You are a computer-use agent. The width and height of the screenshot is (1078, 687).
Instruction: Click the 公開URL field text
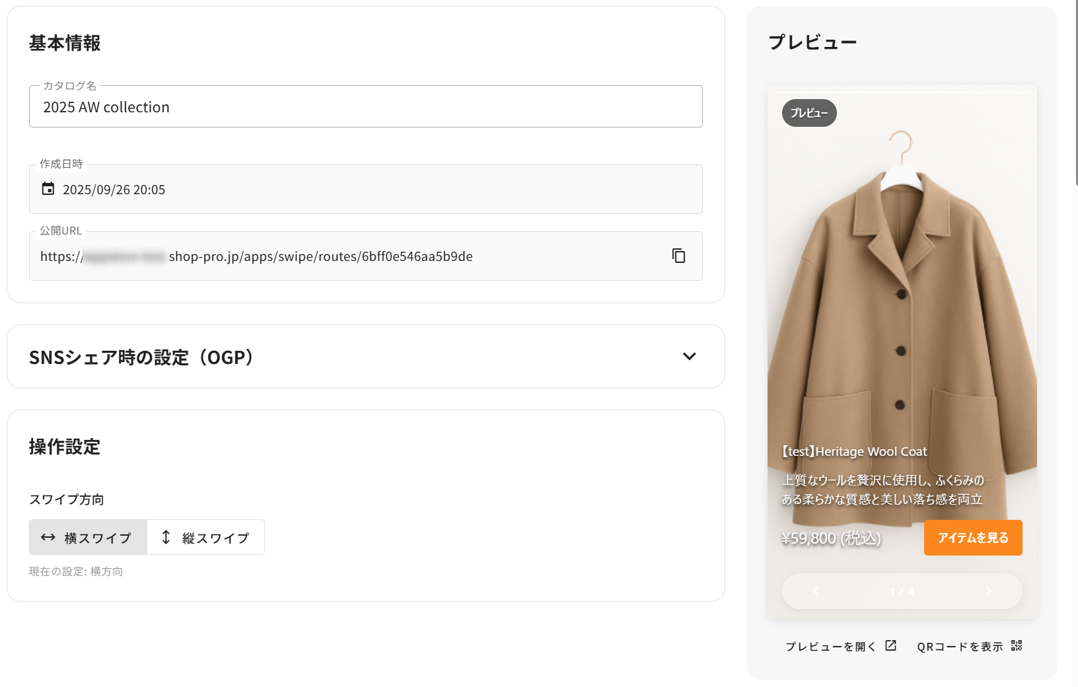tap(320, 256)
